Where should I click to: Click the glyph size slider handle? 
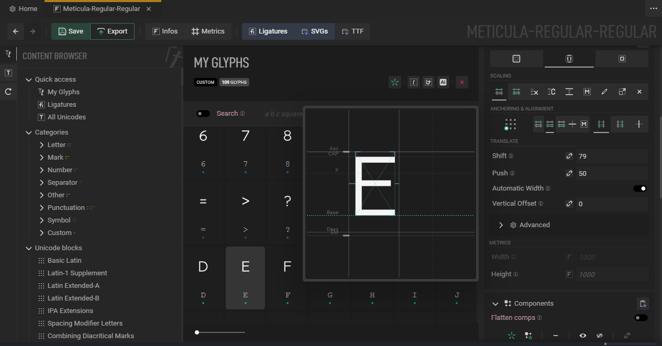point(197,332)
